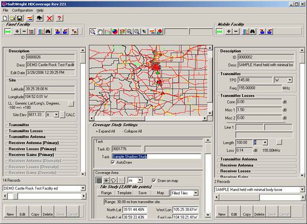Click the minus icon in Mobile Facility toolbar
The width and height of the screenshot is (307, 224).
pyautogui.click(x=236, y=31)
